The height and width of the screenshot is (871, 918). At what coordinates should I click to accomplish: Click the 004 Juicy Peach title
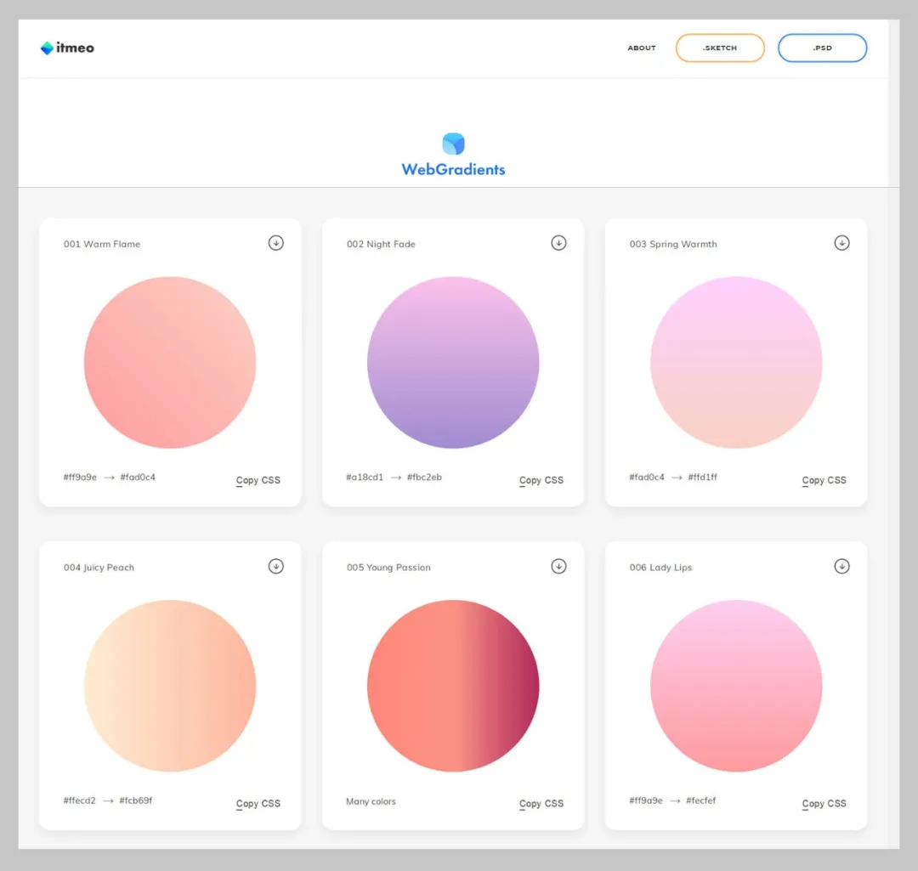99,567
